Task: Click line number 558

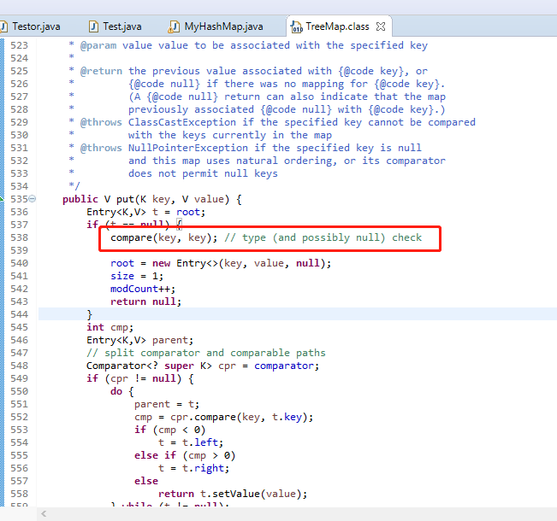Action: 19,494
